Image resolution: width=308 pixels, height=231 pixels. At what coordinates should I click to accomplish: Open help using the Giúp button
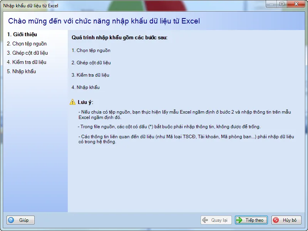(20, 220)
